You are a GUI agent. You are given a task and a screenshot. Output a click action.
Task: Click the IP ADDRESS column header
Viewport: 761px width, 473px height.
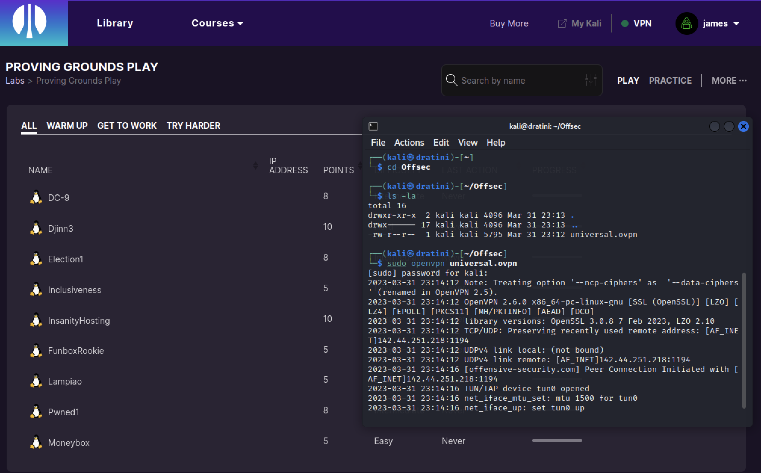tap(288, 165)
